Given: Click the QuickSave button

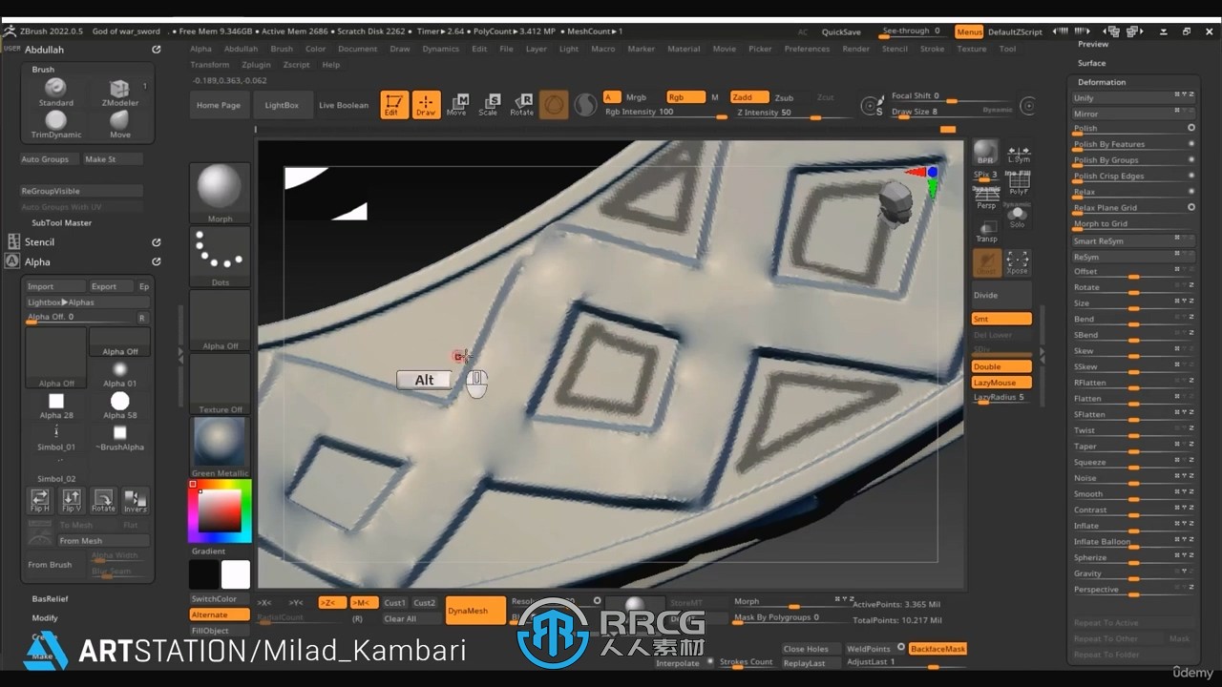Looking at the screenshot, I should (841, 31).
